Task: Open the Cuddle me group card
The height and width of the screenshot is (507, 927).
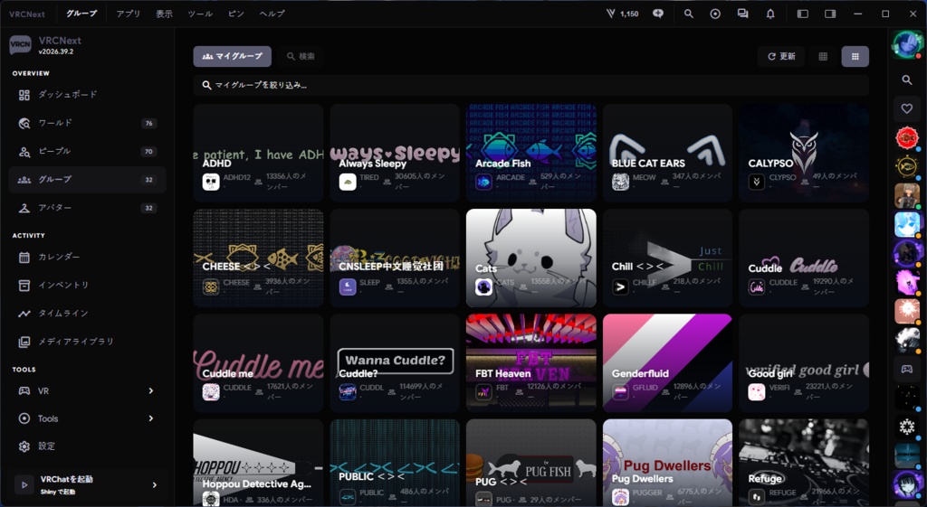Action: tap(258, 363)
